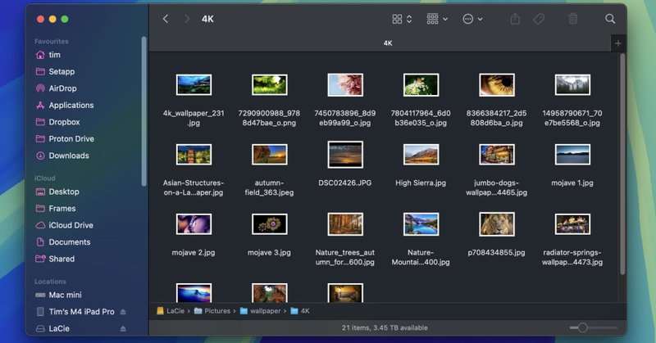Click wallpaper in the path bar

click(x=260, y=311)
